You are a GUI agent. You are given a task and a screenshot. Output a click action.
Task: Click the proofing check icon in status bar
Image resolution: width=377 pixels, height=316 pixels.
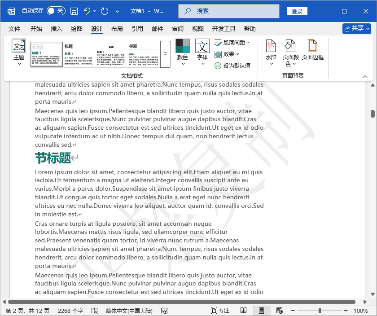click(95, 311)
